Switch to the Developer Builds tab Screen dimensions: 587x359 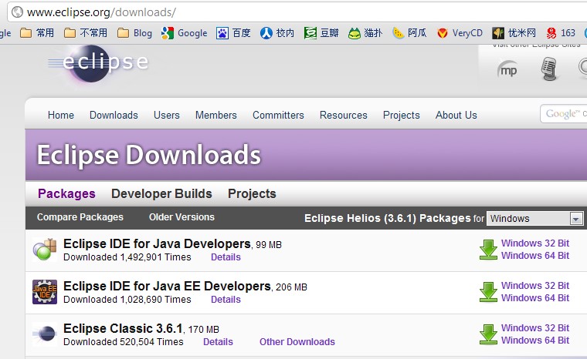(161, 193)
